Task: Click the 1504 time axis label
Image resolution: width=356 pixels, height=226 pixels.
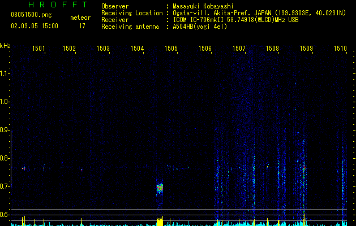Action: pos(137,48)
